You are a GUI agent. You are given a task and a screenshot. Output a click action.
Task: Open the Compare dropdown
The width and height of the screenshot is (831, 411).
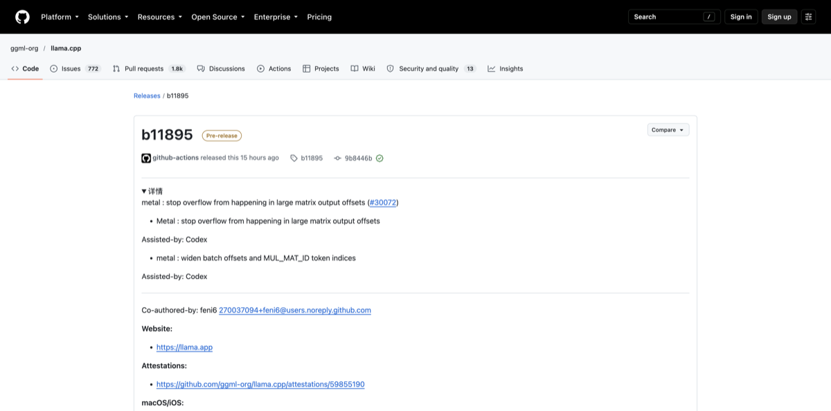[x=668, y=129]
